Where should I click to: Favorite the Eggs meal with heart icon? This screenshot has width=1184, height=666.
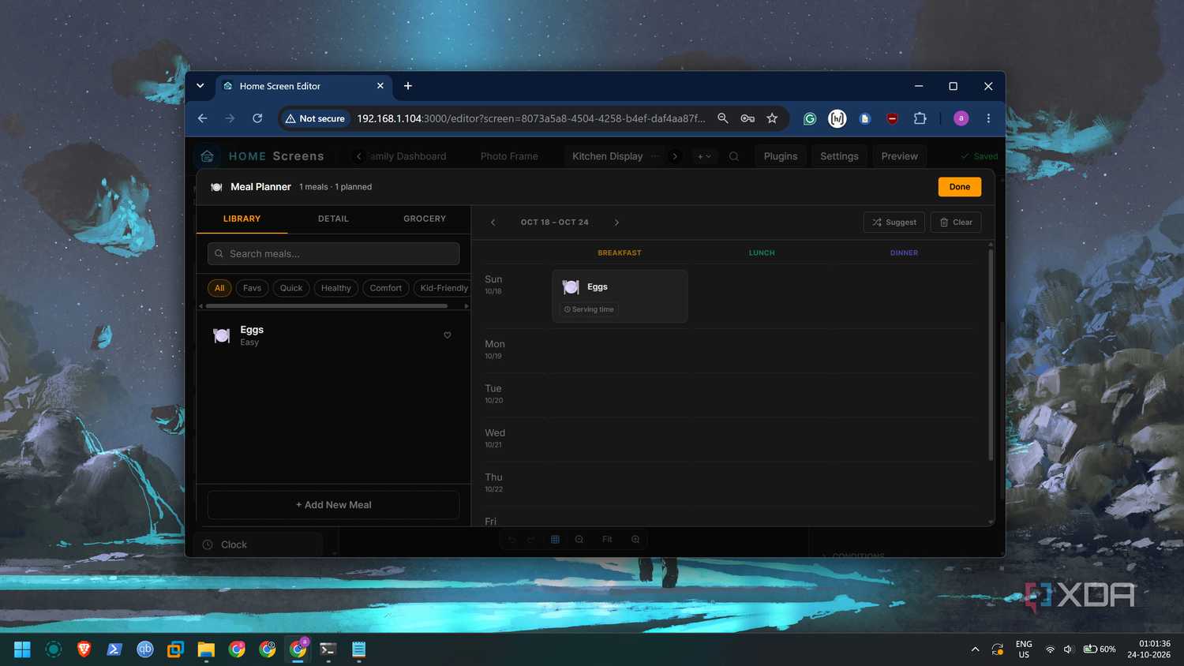click(448, 335)
